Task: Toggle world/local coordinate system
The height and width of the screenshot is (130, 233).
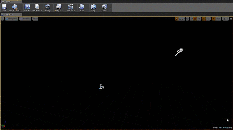Action: pyautogui.click(x=187, y=19)
